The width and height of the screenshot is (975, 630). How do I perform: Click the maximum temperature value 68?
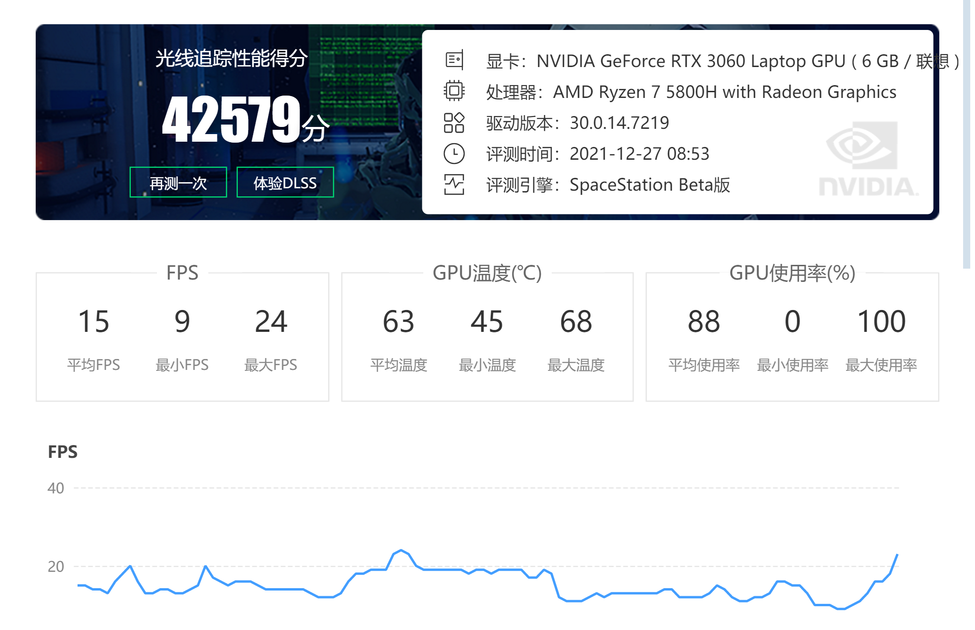pos(576,321)
